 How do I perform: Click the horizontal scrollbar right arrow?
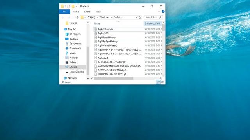[161, 78]
